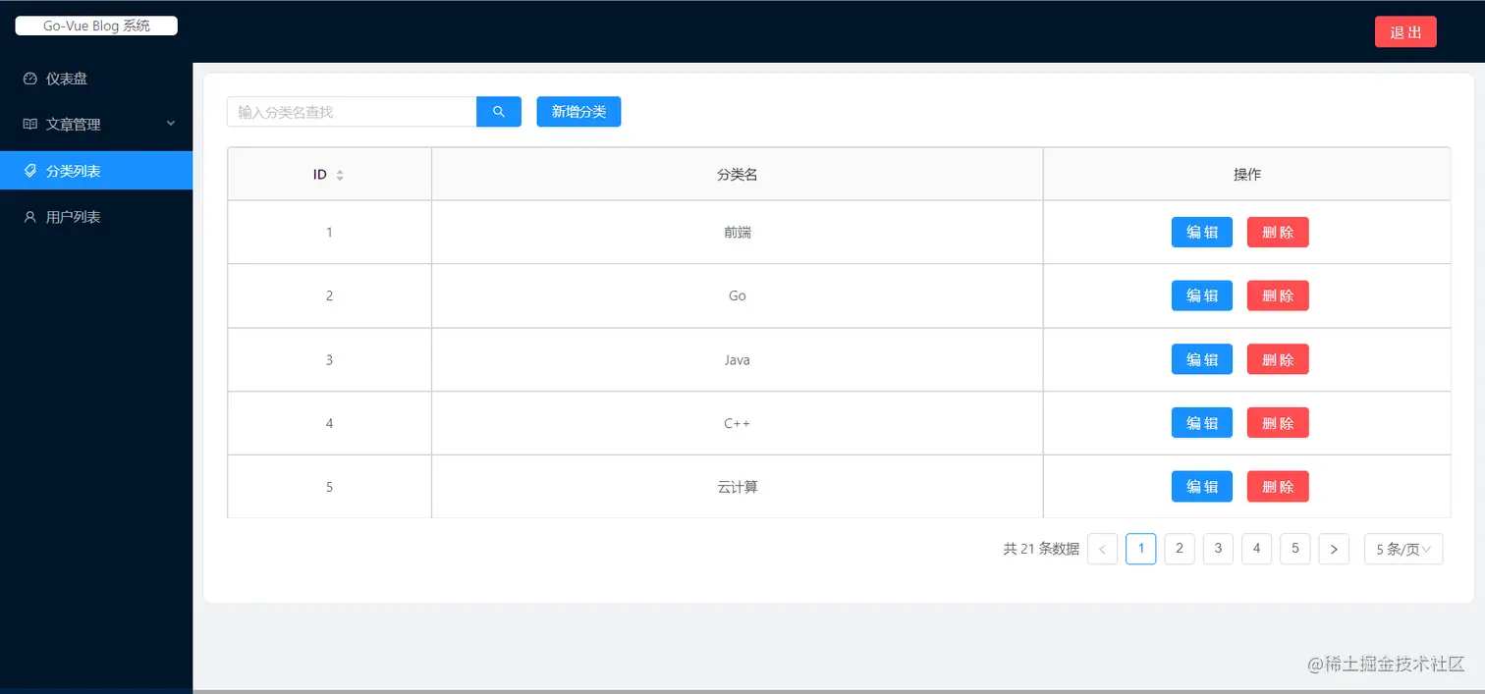
Task: Click the 退出 logout button
Action: (1405, 31)
